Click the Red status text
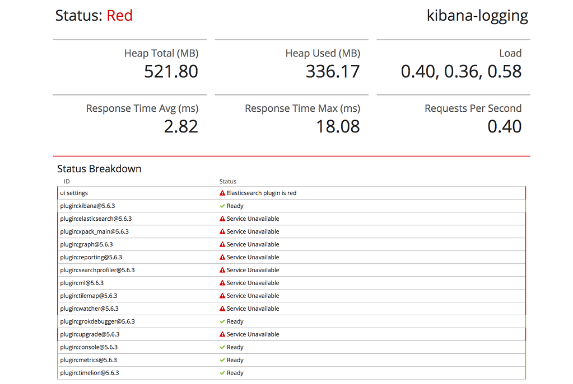 [120, 16]
